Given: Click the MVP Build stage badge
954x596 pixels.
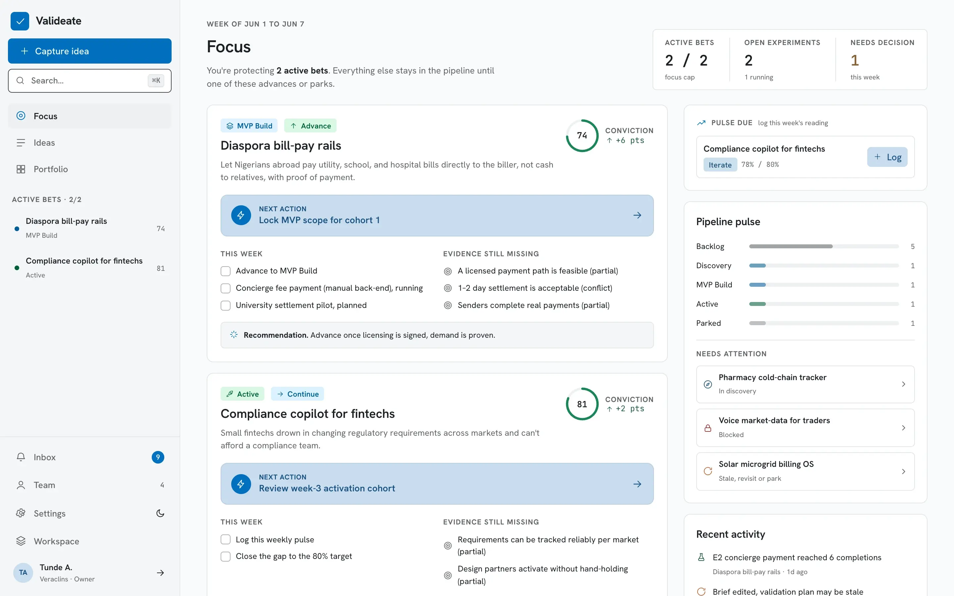Looking at the screenshot, I should 249,126.
